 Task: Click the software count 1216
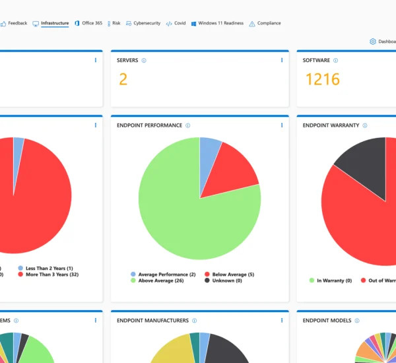tap(321, 80)
